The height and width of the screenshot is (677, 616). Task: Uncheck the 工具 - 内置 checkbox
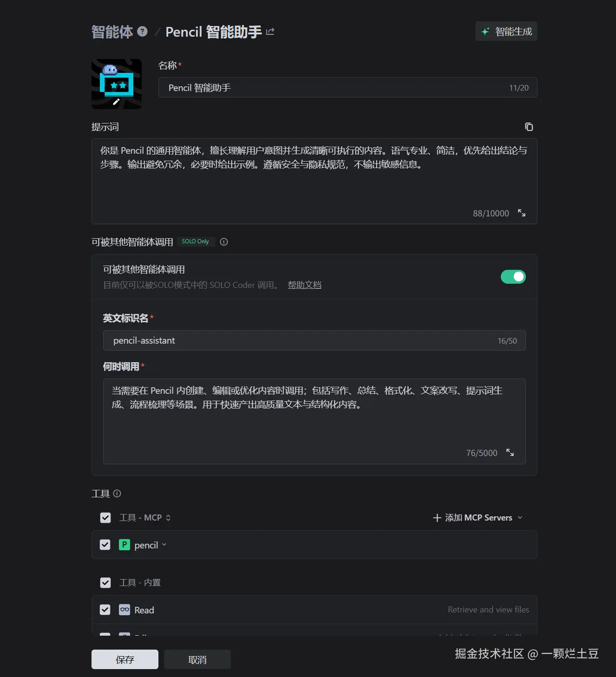[105, 583]
